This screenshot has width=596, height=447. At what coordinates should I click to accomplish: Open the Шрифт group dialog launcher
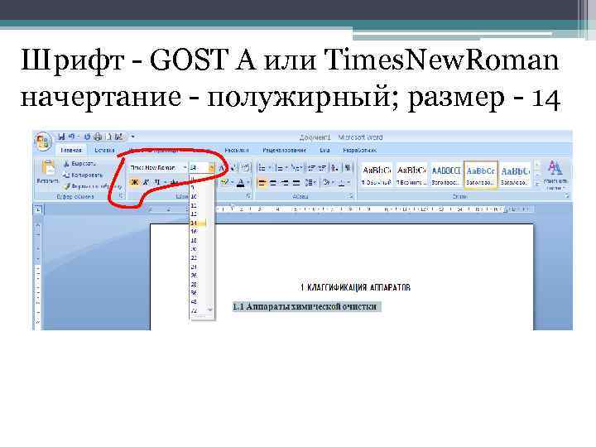pos(248,196)
